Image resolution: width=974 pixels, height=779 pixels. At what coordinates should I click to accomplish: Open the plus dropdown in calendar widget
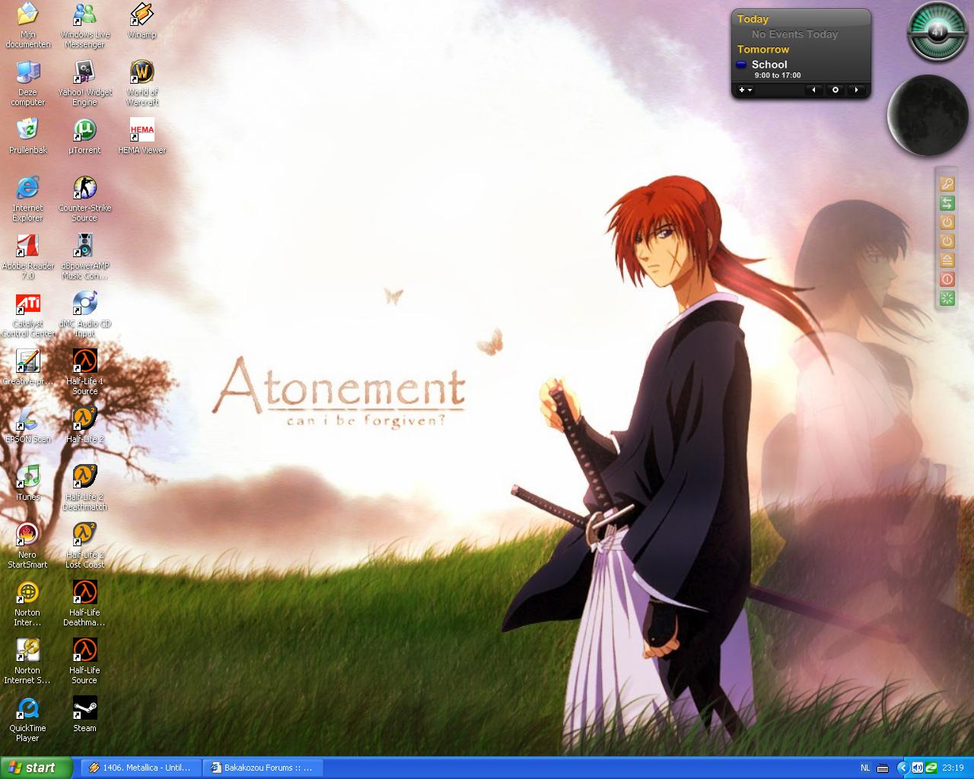click(746, 90)
